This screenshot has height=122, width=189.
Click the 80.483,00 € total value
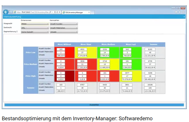(x=150, y=79)
